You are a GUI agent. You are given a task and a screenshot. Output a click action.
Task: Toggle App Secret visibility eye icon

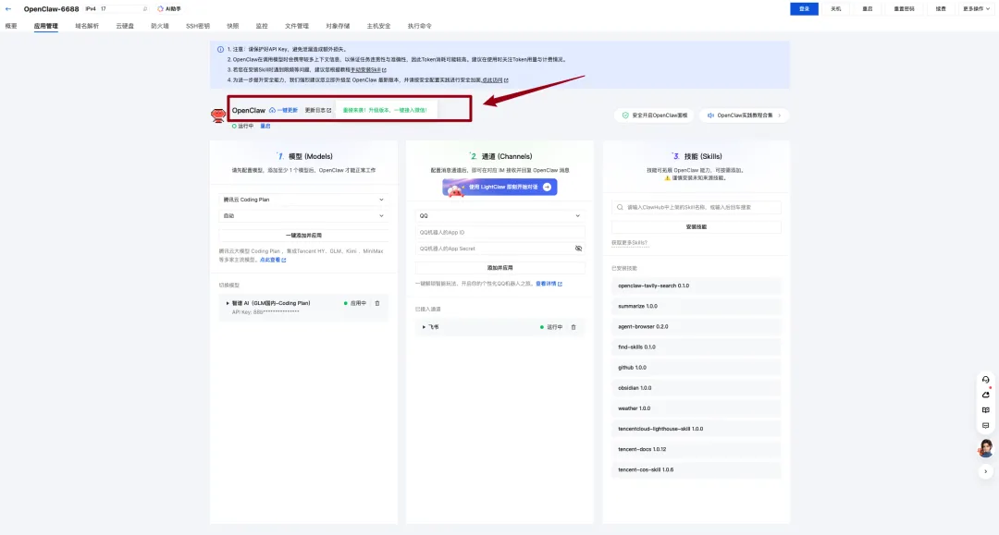[578, 249]
